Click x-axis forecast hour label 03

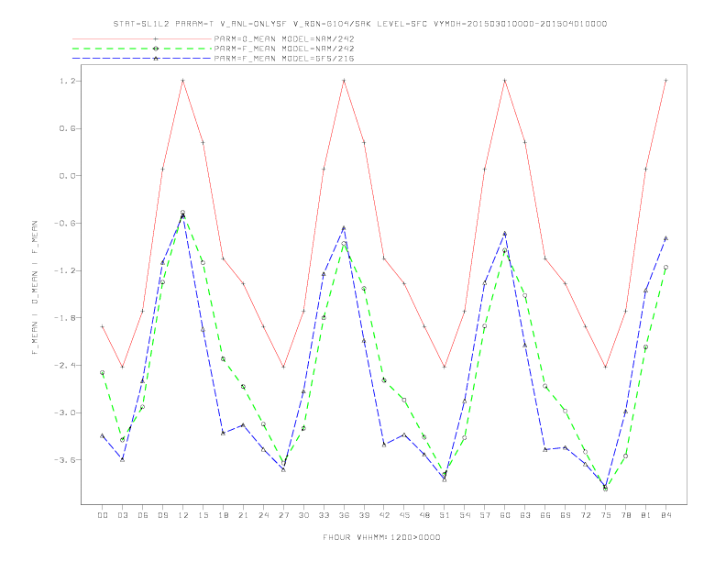(122, 515)
